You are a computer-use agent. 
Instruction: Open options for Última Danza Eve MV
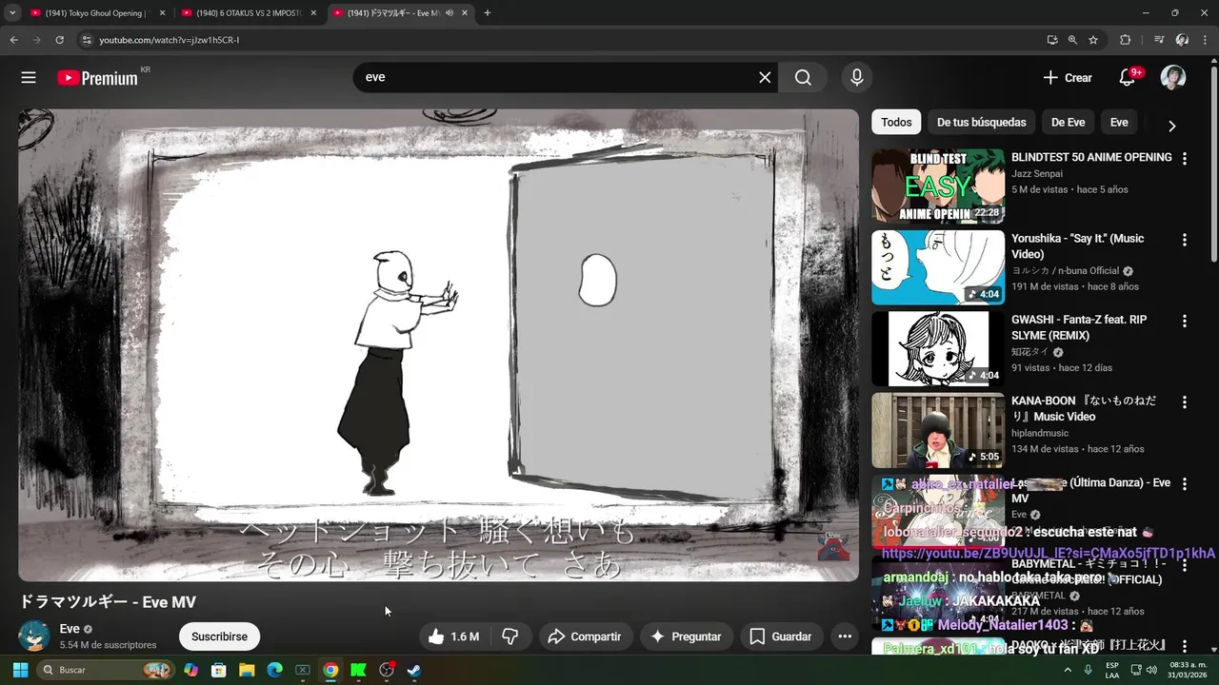(x=1185, y=484)
